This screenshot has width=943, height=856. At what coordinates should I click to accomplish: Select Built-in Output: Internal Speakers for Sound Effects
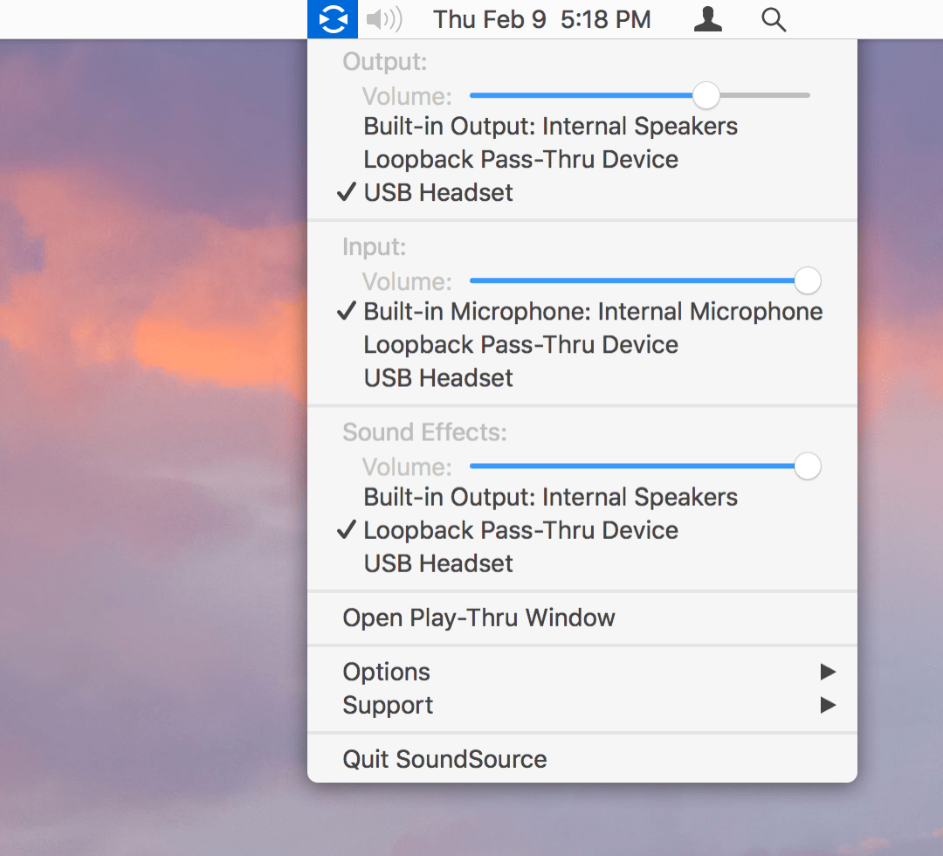[582, 498]
